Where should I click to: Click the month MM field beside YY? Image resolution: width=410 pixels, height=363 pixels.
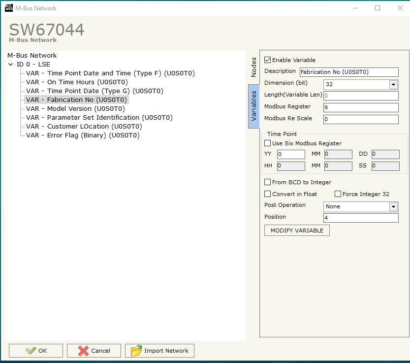click(x=338, y=154)
